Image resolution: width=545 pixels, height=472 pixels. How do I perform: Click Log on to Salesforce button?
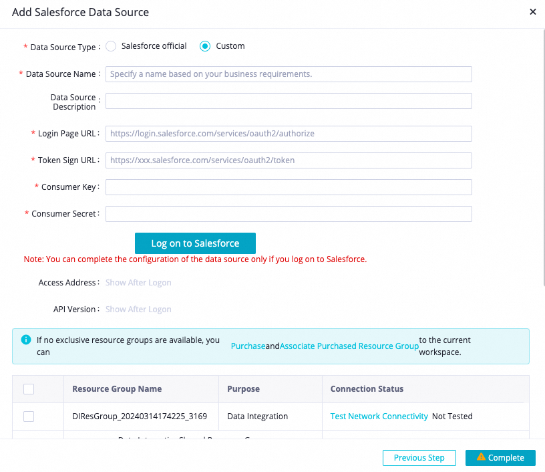click(195, 243)
